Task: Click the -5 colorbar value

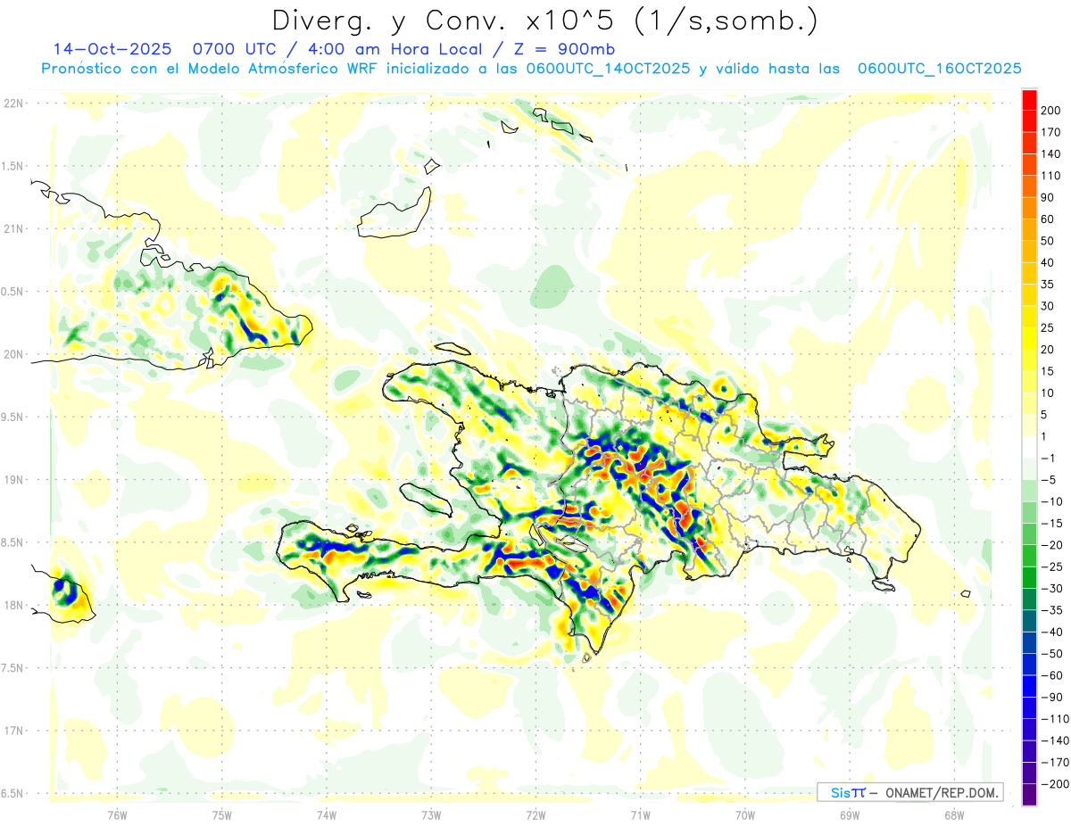Action: click(1050, 480)
